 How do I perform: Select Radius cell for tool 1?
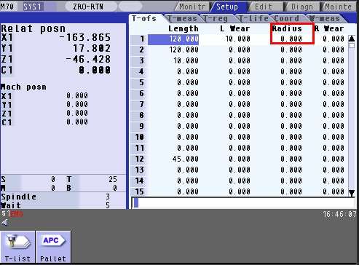[x=291, y=39]
